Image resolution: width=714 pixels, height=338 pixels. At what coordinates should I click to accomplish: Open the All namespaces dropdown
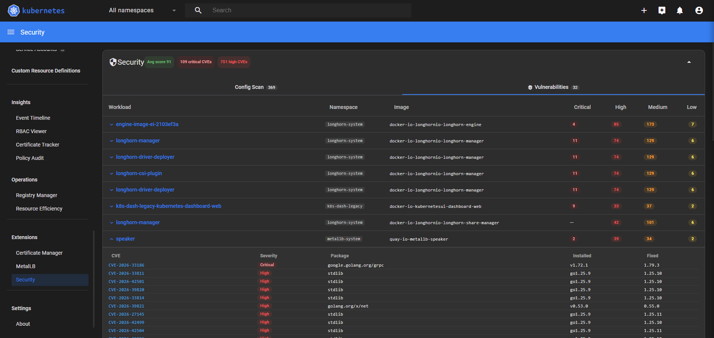pos(143,10)
